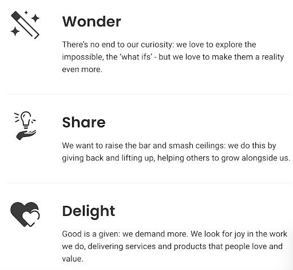Click the tiny sparkle above the wand

pyautogui.click(x=26, y=13)
